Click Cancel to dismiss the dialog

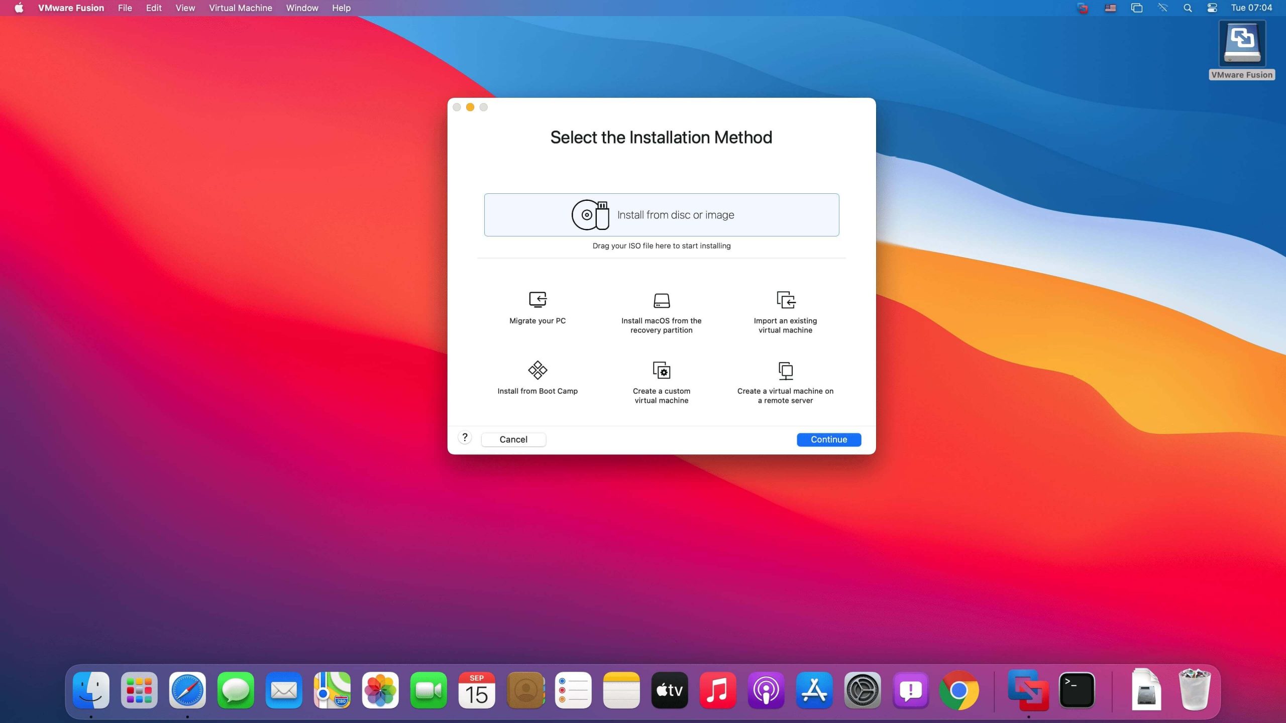tap(513, 439)
